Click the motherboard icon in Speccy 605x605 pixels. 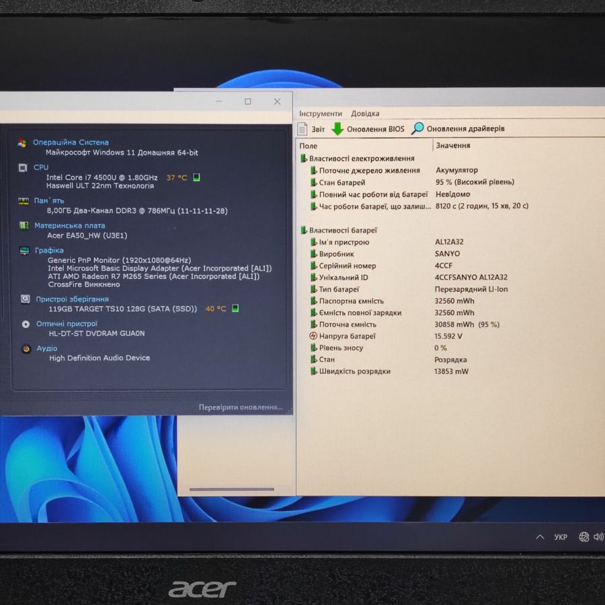[24, 225]
